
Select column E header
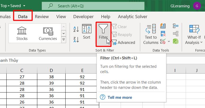pos(82,70)
